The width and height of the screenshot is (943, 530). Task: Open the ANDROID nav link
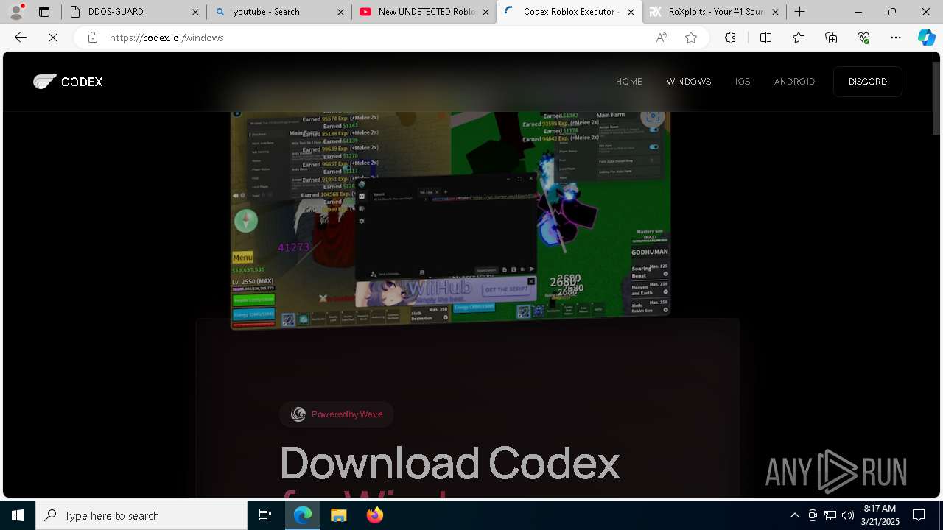[x=794, y=82]
